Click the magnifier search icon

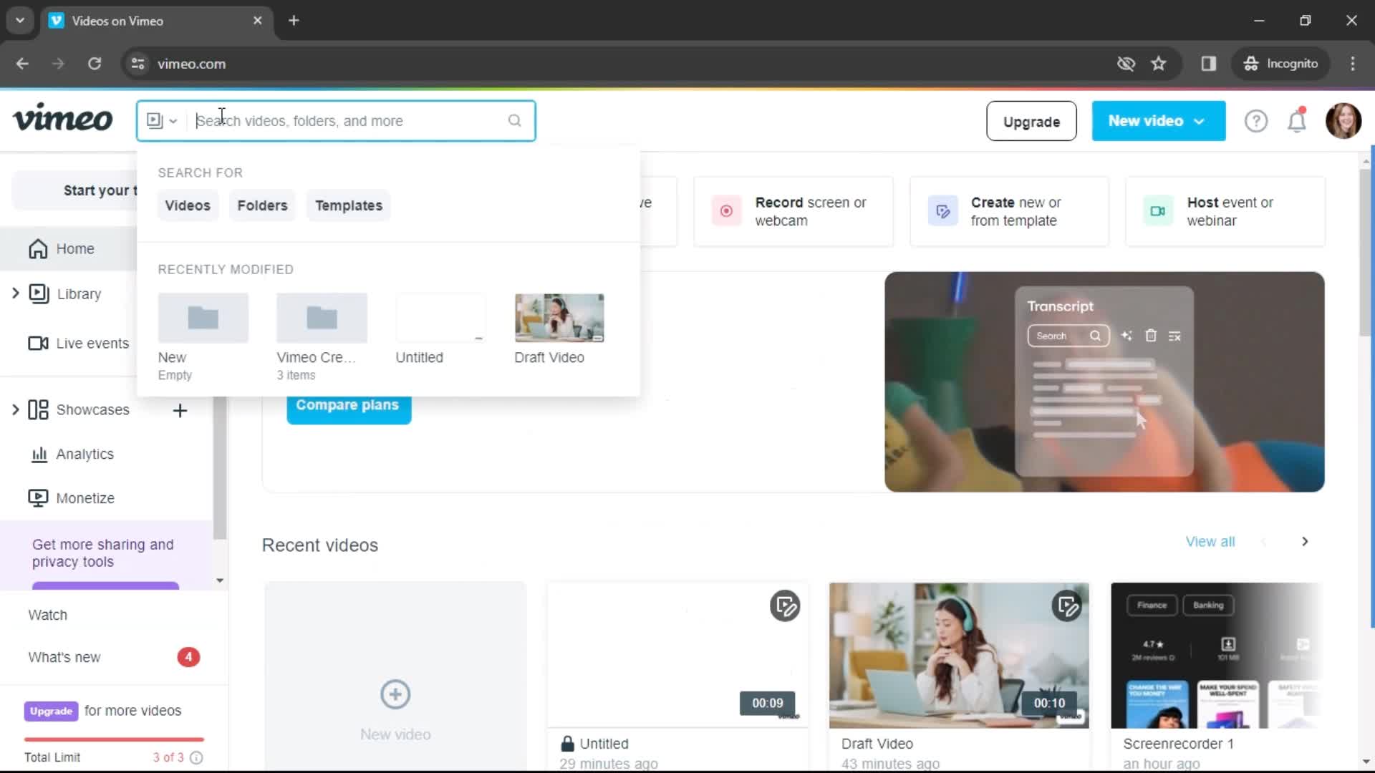pyautogui.click(x=515, y=121)
